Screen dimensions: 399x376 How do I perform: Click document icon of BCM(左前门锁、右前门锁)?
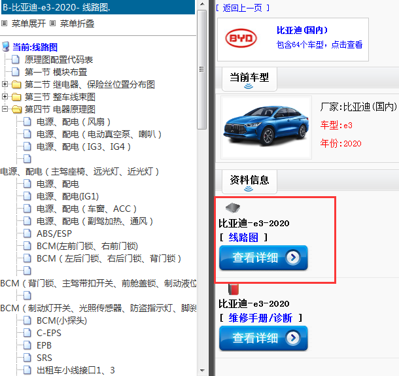click(x=27, y=246)
